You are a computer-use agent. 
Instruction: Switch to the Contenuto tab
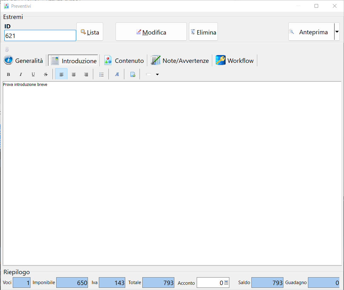pyautogui.click(x=124, y=61)
